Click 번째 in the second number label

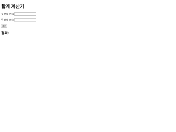[x=6, y=20]
